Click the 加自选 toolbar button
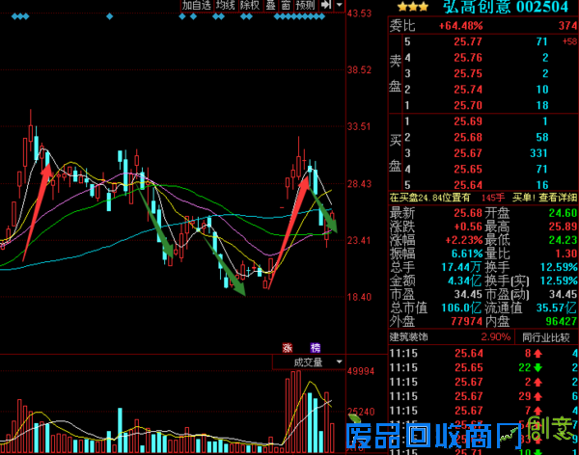Viewport: 579px width, 455px height. [x=195, y=6]
